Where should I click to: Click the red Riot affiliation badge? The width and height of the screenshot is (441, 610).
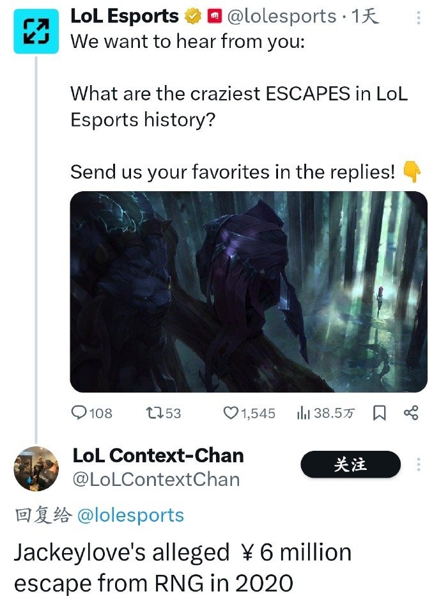pyautogui.click(x=214, y=17)
